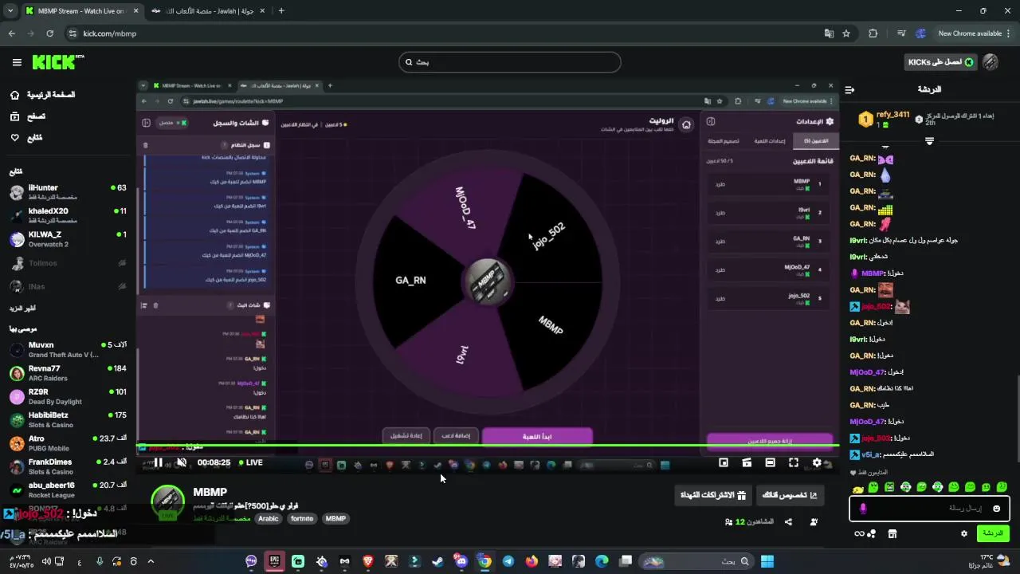Show hidden system tray icons chevron
Screen dimensions: 1020x574
point(151,561)
